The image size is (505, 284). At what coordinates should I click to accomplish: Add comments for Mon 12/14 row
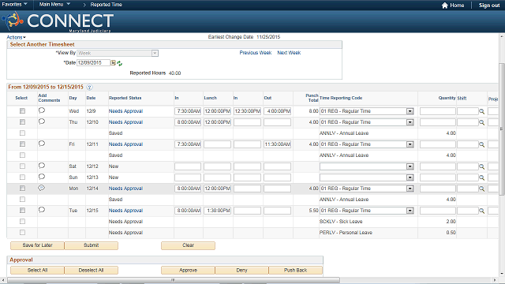[42, 188]
